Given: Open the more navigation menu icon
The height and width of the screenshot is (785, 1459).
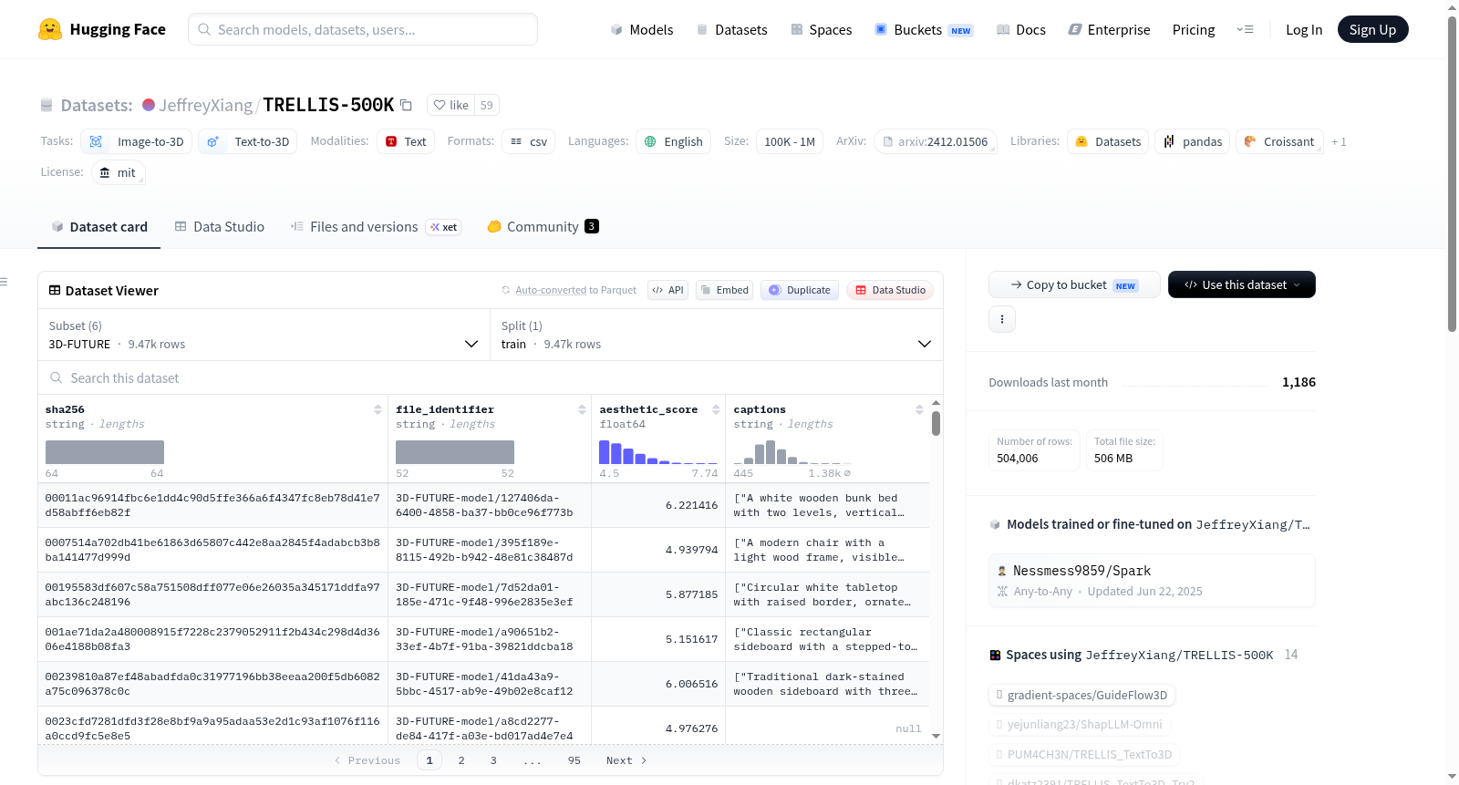Looking at the screenshot, I should pyautogui.click(x=1245, y=30).
